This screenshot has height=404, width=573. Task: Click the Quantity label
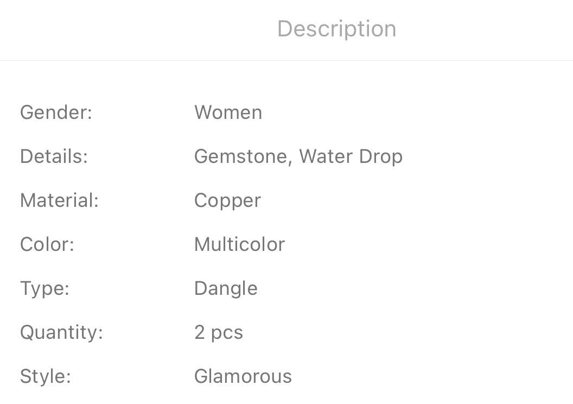click(61, 332)
